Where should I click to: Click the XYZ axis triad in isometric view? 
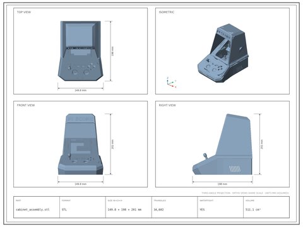click(x=172, y=83)
